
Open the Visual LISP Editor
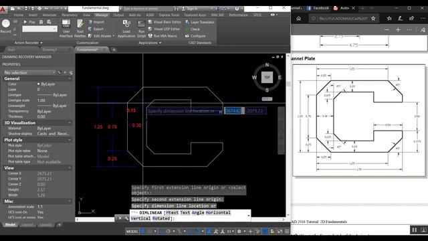[164, 29]
